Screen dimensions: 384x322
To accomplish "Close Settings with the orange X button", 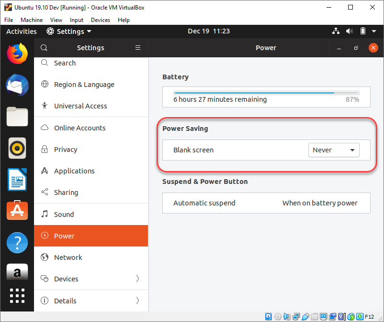I will [x=373, y=48].
